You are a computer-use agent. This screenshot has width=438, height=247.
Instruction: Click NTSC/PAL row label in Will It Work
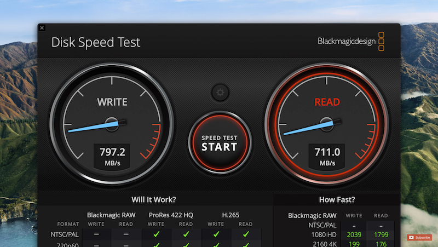coord(65,234)
